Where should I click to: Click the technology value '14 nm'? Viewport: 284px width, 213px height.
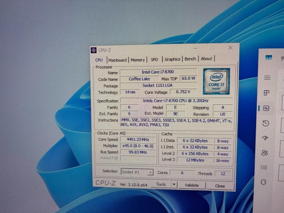pyautogui.click(x=130, y=92)
